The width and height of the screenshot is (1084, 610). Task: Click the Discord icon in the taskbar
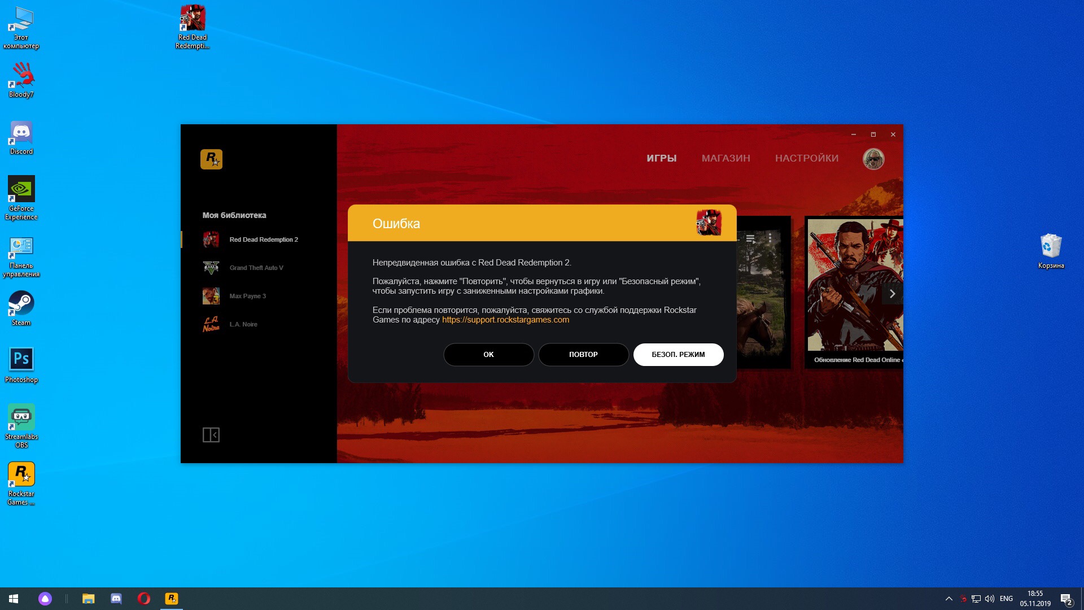tap(116, 599)
